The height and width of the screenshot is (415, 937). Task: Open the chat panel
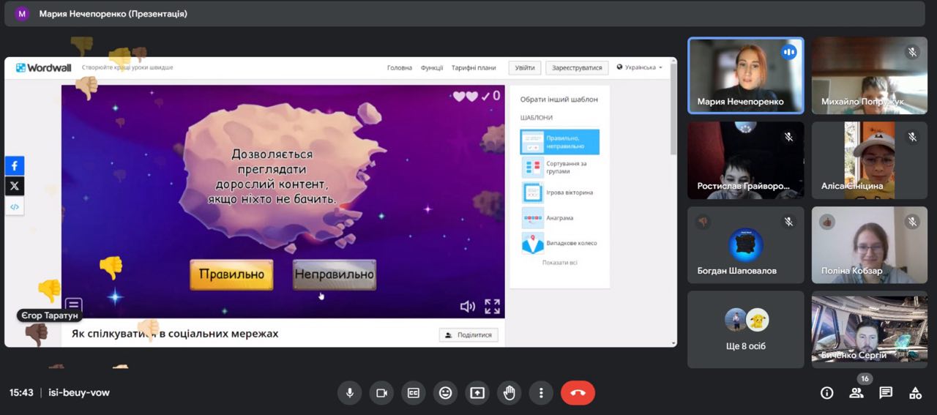(x=886, y=393)
